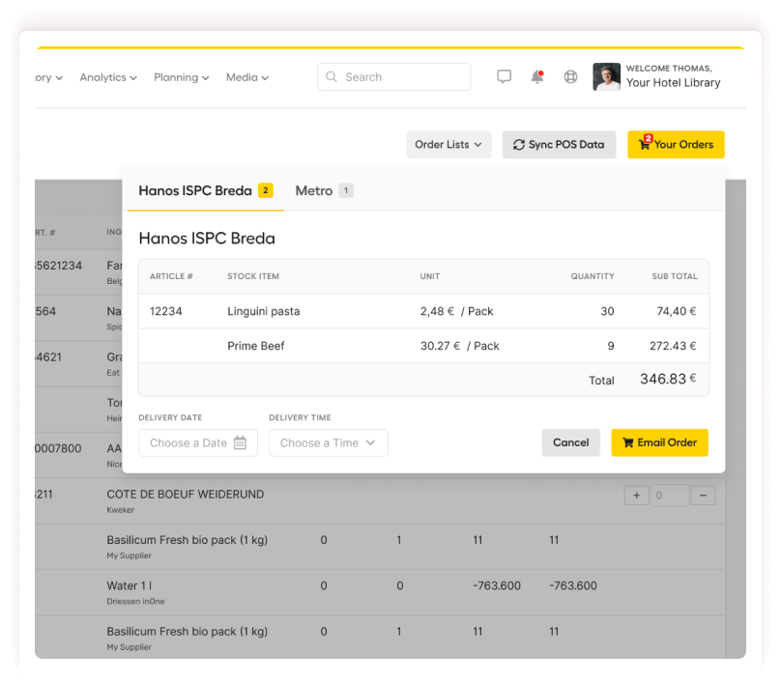The width and height of the screenshot is (781, 682).
Task: Click the help globe icon
Action: (x=569, y=76)
